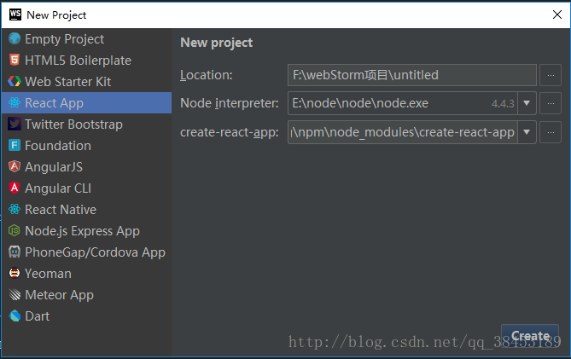Open the Node interpreter dropdown arrow

tap(527, 103)
